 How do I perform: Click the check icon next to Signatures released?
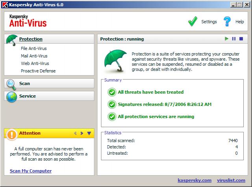coord(112,104)
